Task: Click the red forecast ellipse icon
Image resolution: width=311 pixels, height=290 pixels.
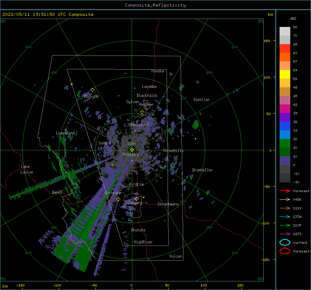Action: click(x=285, y=251)
